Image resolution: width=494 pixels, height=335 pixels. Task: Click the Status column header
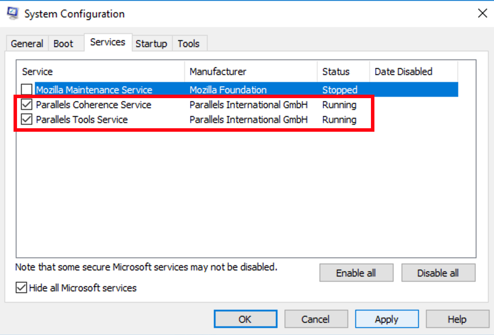click(x=343, y=72)
